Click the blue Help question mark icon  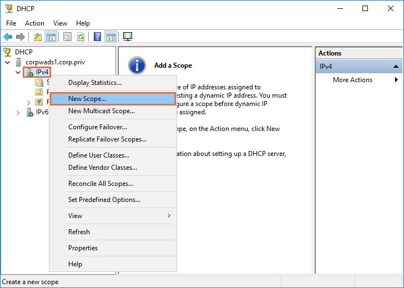pos(98,37)
